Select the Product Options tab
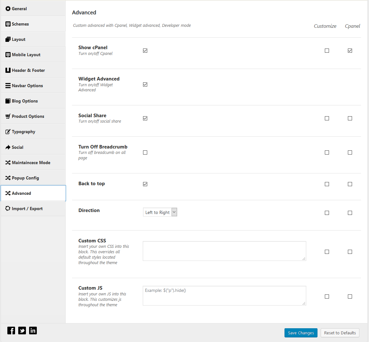This screenshot has width=369, height=342. (33, 116)
